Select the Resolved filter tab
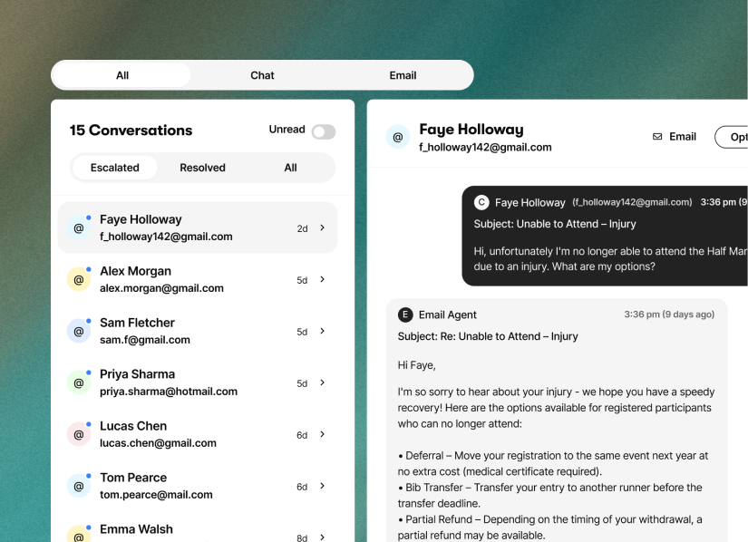This screenshot has height=542, width=748. click(202, 168)
